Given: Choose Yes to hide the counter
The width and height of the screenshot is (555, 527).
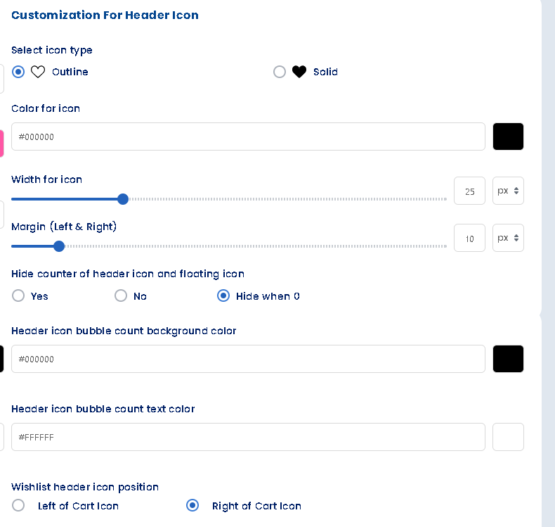Looking at the screenshot, I should coord(18,296).
